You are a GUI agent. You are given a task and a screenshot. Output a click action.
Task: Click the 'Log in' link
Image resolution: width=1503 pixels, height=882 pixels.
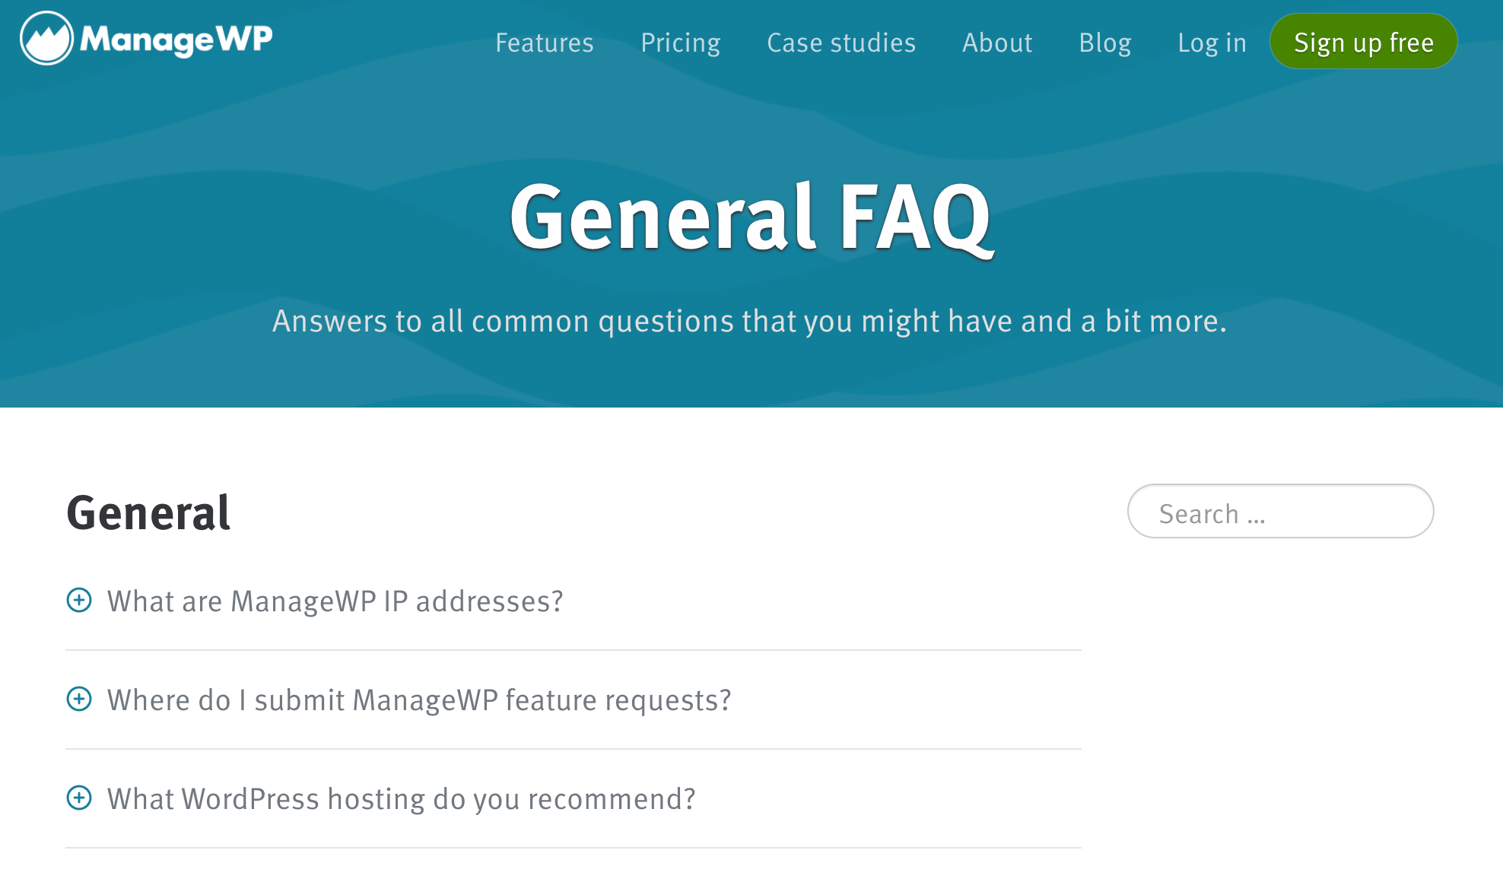point(1212,42)
